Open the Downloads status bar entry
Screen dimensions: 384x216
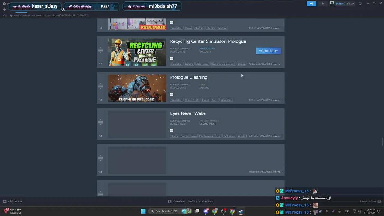point(190,202)
